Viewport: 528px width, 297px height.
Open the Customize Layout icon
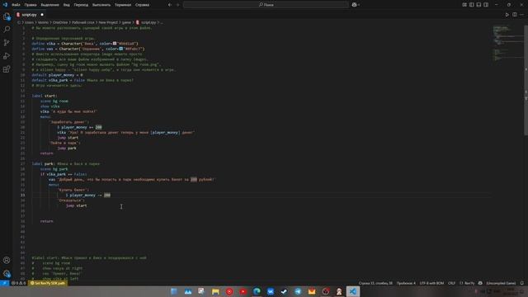pyautogui.click(x=464, y=5)
